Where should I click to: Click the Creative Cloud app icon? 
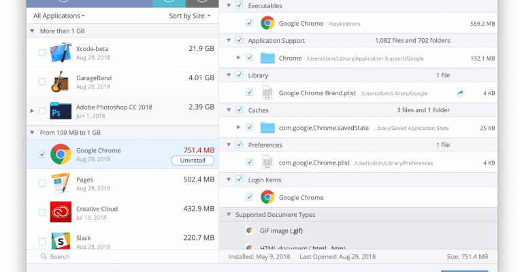[61, 212]
